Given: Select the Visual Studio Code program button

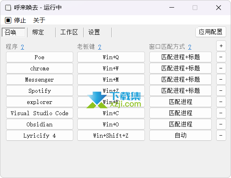Looking at the screenshot, I should tap(40, 113).
